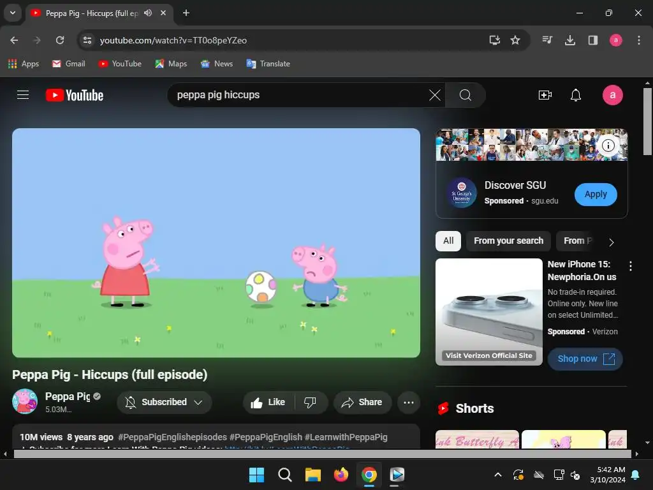Open the Maps bookmark

[171, 64]
